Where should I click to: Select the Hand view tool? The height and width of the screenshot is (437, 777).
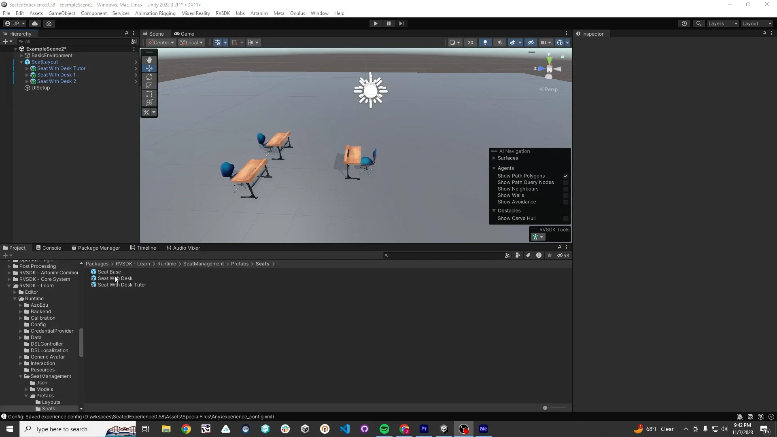[149, 59]
